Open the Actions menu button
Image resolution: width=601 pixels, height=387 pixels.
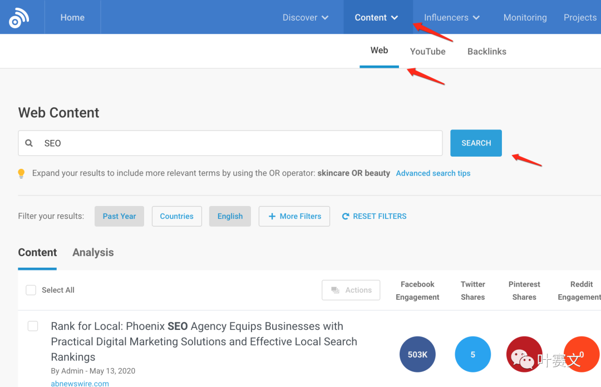(351, 290)
